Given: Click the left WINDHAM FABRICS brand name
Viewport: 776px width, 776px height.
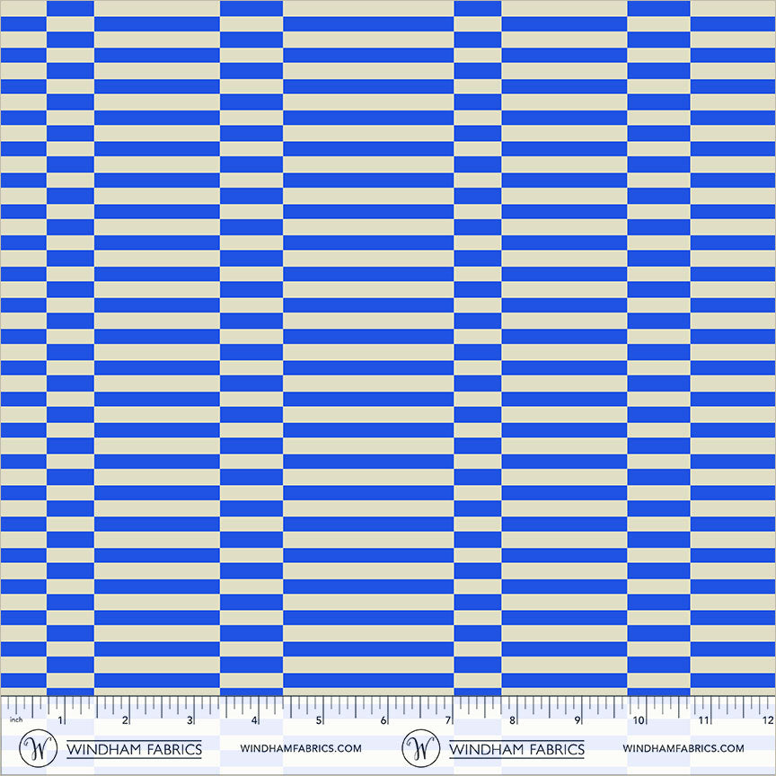Looking at the screenshot, I should 134,749.
